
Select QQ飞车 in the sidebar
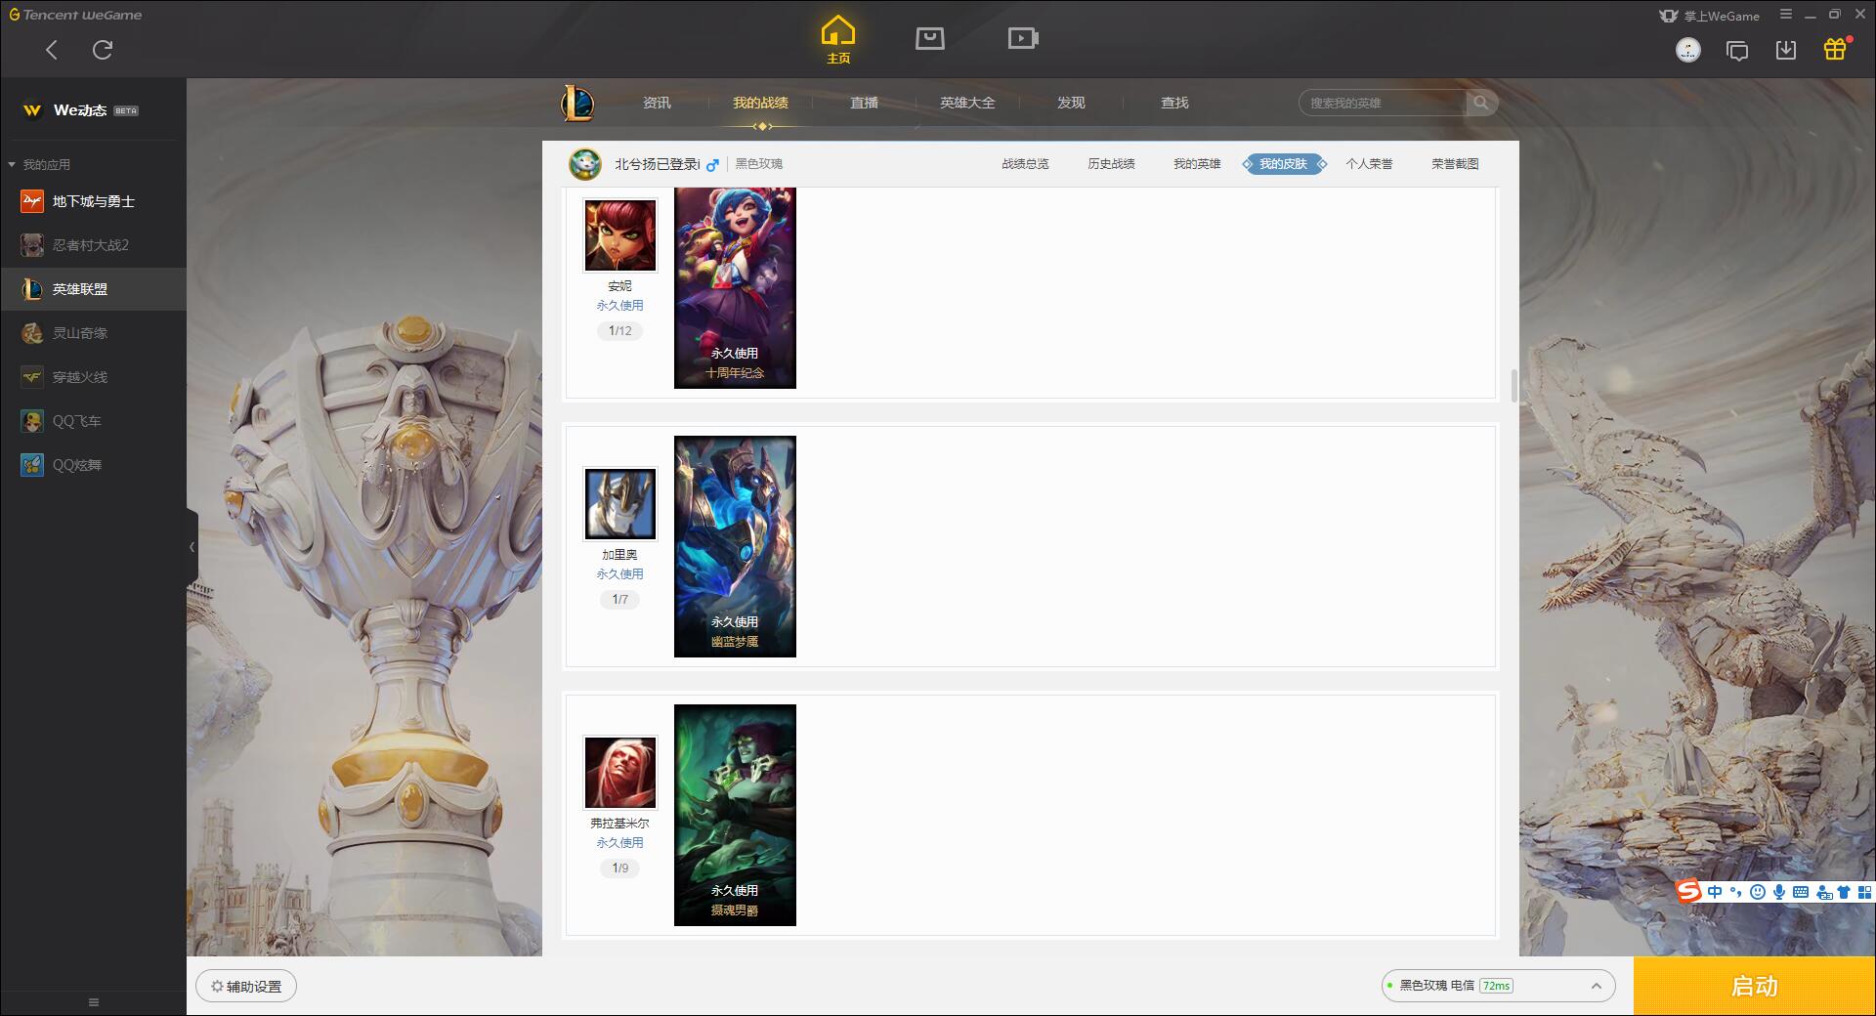tap(93, 421)
